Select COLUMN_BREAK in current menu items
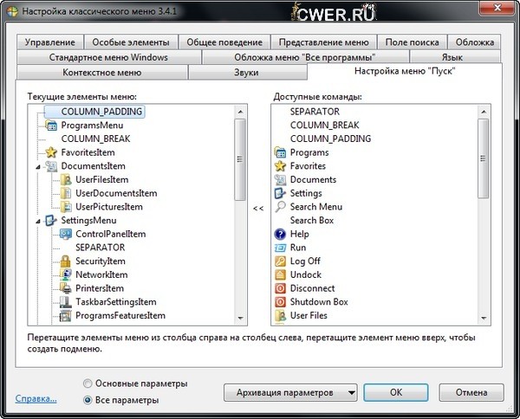The image size is (520, 419). pos(95,139)
